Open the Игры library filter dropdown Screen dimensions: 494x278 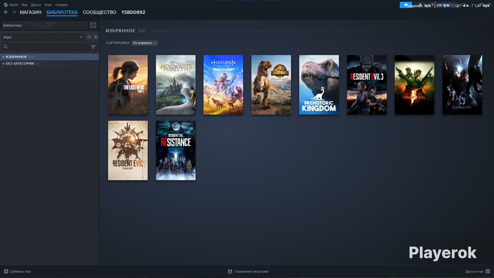[43, 37]
